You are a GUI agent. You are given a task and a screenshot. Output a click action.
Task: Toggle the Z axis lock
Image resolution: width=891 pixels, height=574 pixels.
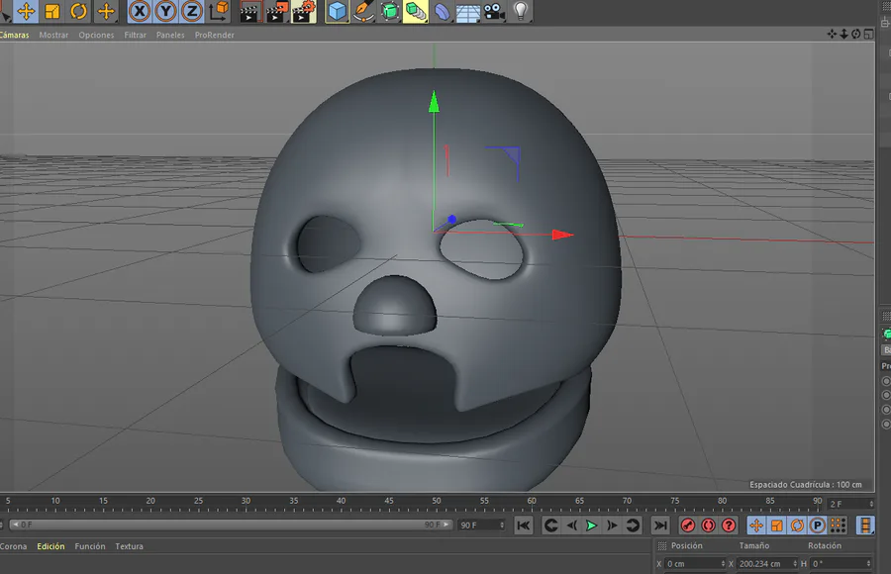click(192, 12)
